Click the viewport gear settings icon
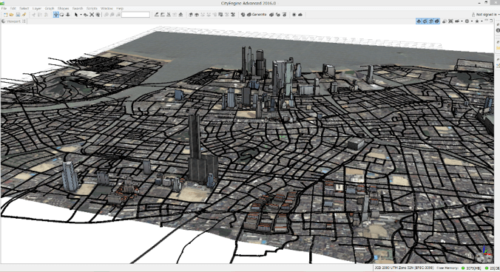This screenshot has width=500, height=272. point(467,21)
